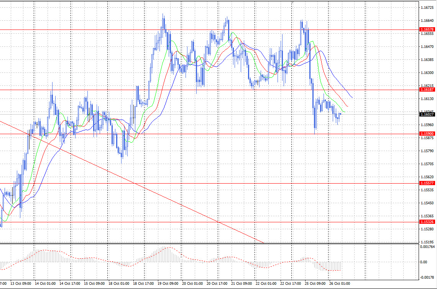Click the 22 Oct 01:00 time label
437x289 pixels.
[x=266, y=283]
